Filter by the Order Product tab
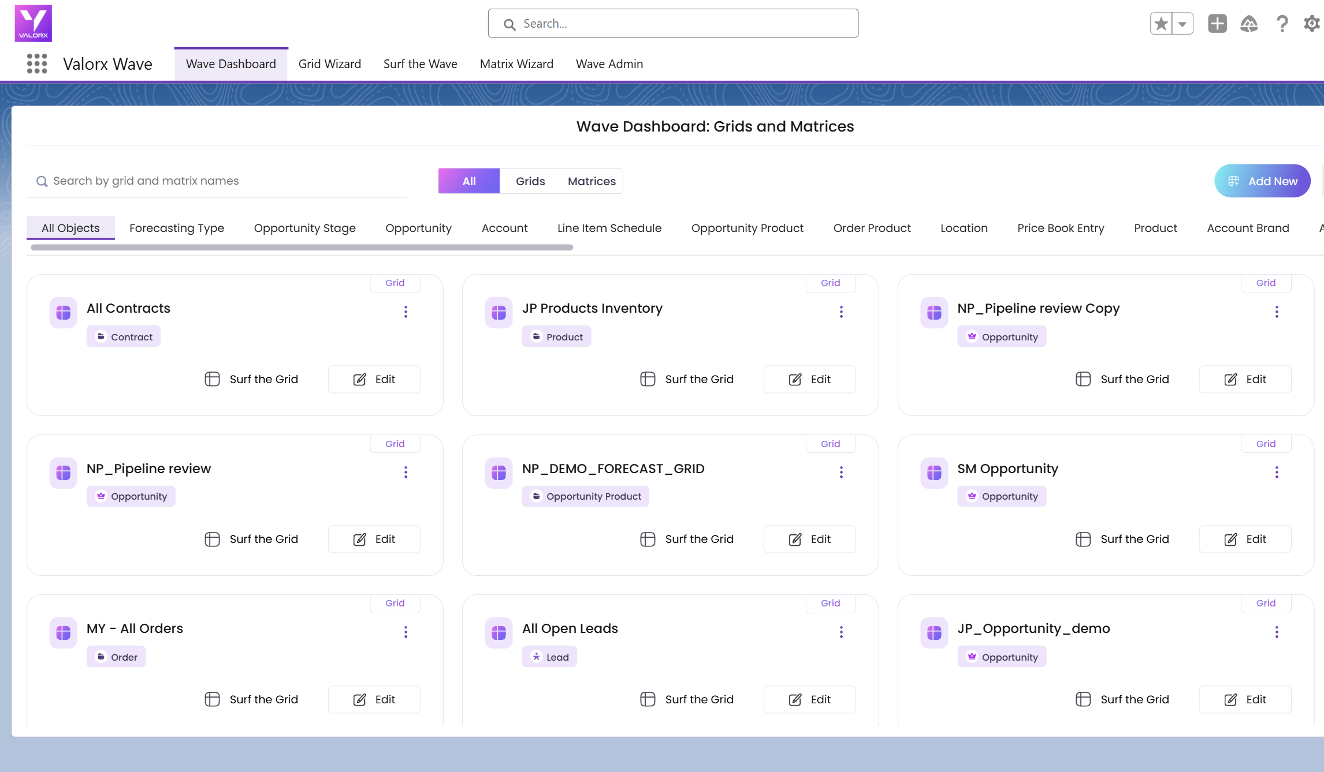Screen dimensions: 1324x772 pyautogui.click(x=872, y=228)
